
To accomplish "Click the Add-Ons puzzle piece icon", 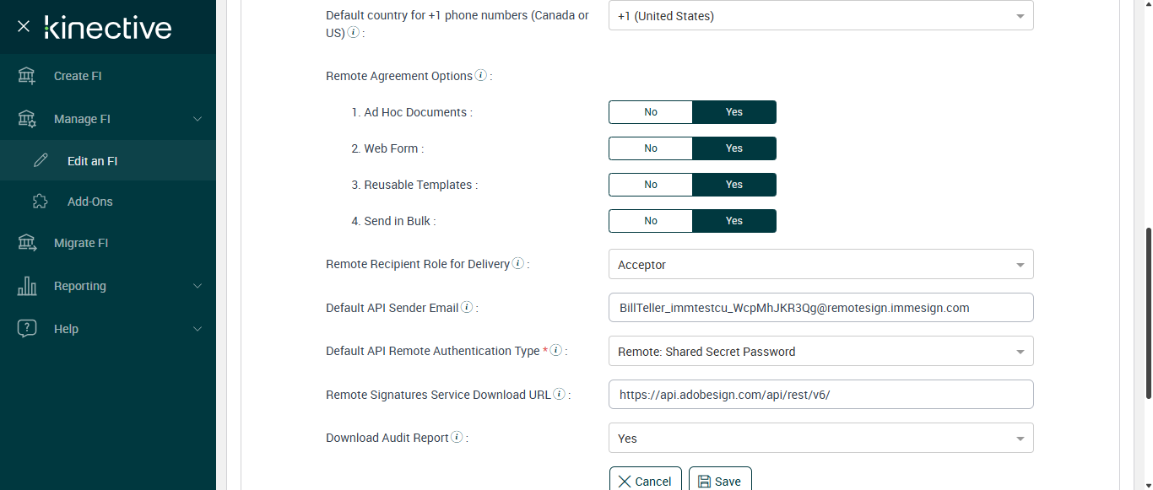I will pyautogui.click(x=40, y=202).
